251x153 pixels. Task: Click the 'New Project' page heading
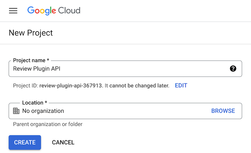coord(31,33)
